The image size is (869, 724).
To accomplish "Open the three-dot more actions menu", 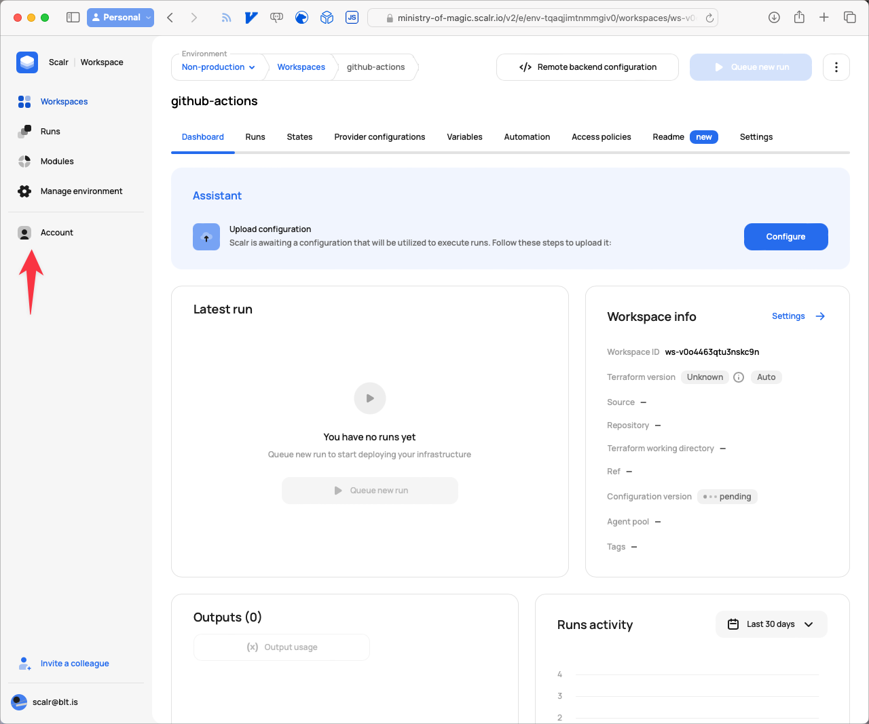I will pyautogui.click(x=836, y=67).
